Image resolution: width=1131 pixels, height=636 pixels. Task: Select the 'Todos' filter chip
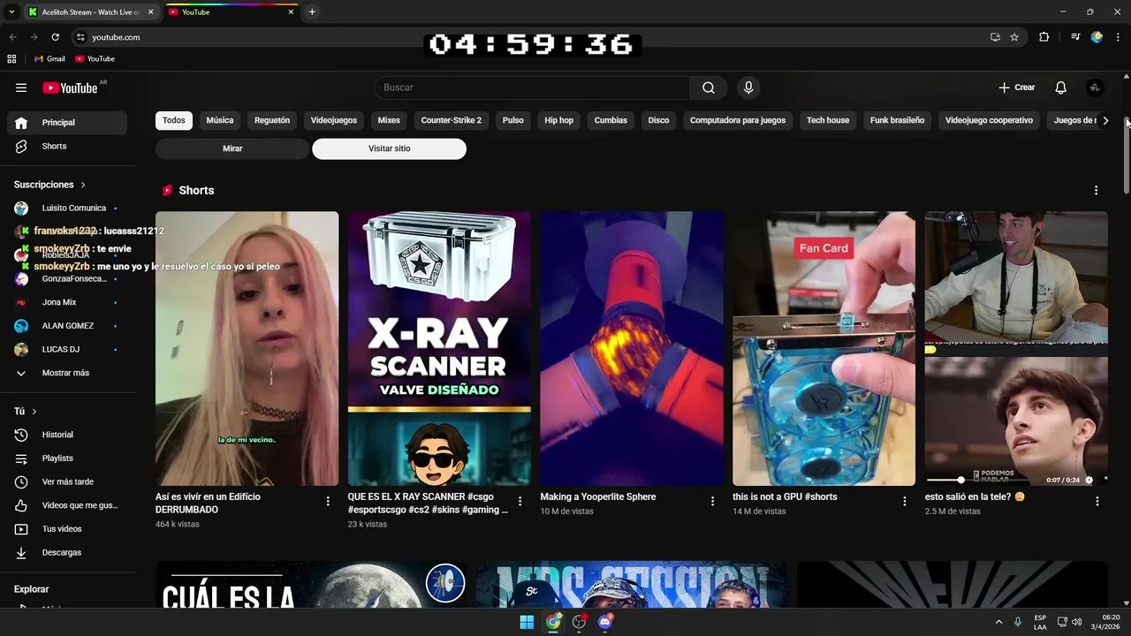click(x=174, y=120)
